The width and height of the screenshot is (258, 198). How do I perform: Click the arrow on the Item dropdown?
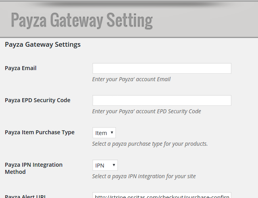tap(112, 133)
